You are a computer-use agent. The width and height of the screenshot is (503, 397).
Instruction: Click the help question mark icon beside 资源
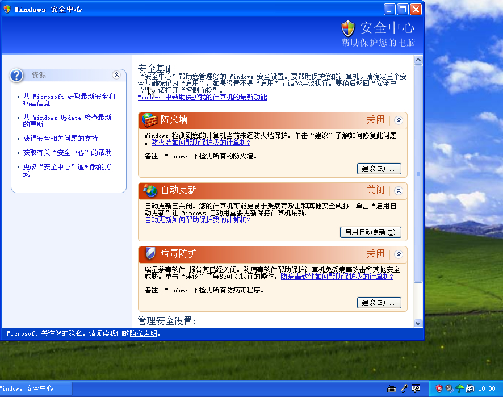16,76
